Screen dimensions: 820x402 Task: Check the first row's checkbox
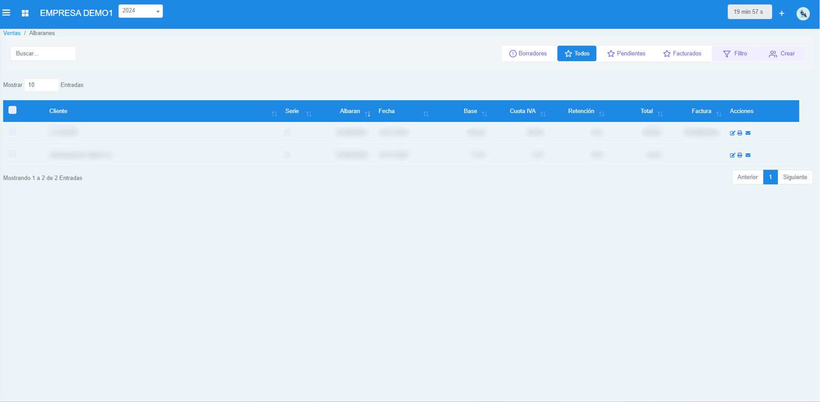click(12, 132)
